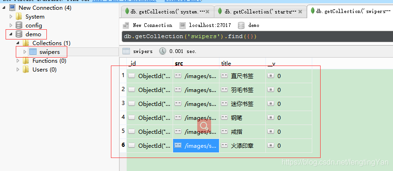
Task: Click the demo database icon in query bar
Action: tap(241, 26)
